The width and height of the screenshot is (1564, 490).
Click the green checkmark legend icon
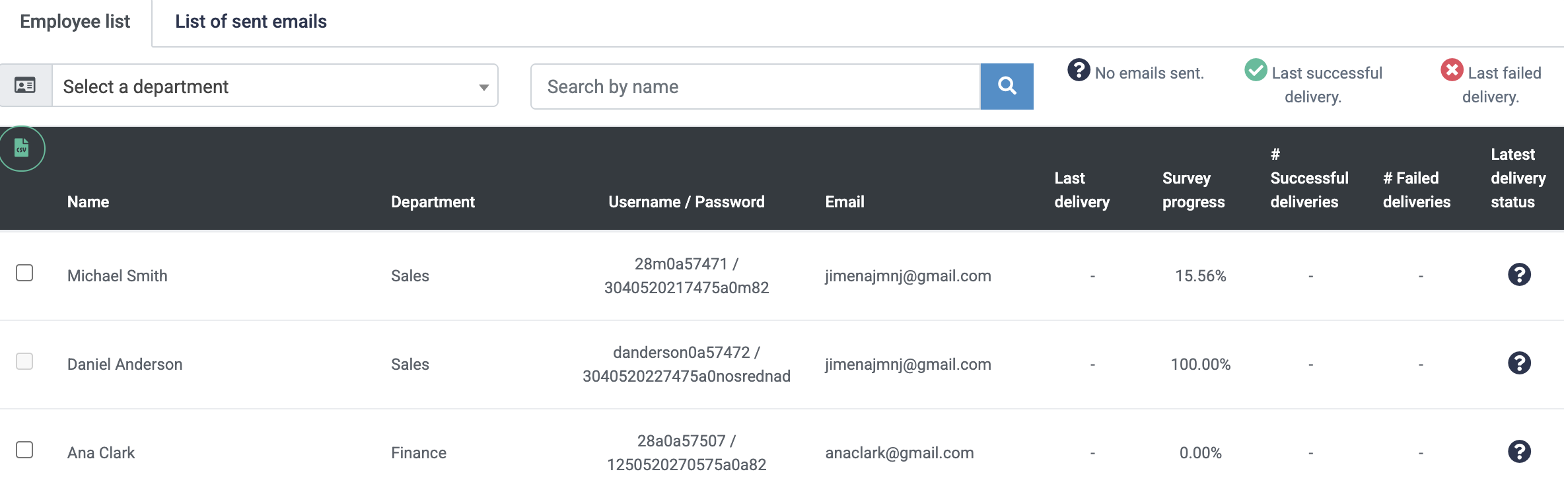click(x=1256, y=69)
